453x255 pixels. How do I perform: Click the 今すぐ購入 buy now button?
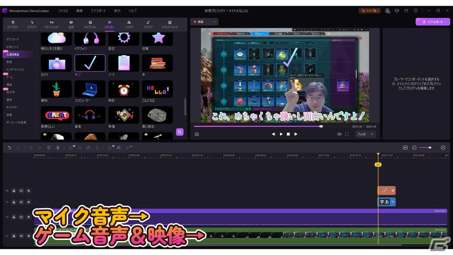(370, 11)
